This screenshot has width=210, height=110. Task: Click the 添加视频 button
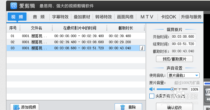pos(24,107)
